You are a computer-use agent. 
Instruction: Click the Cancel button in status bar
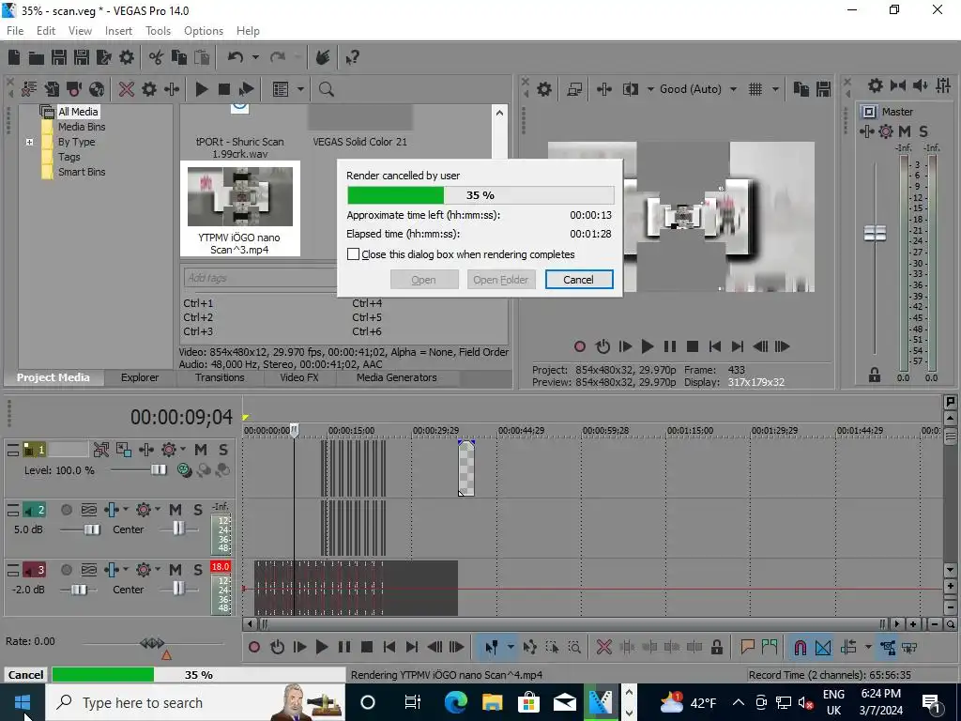point(25,674)
